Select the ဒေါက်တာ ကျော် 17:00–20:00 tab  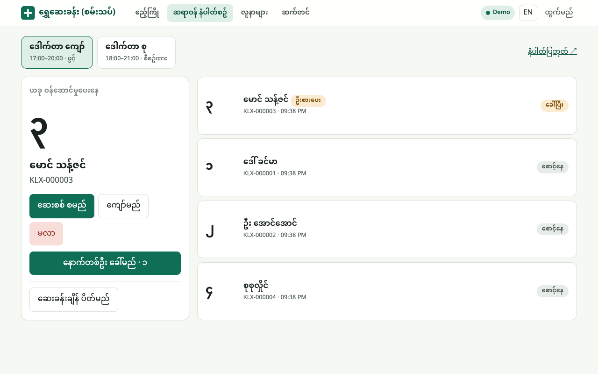pyautogui.click(x=57, y=52)
